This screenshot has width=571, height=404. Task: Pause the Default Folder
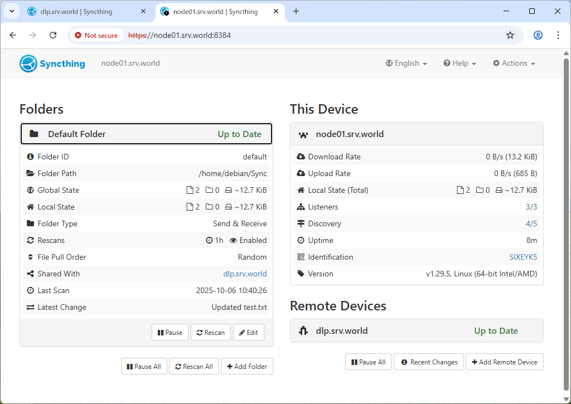pos(170,332)
